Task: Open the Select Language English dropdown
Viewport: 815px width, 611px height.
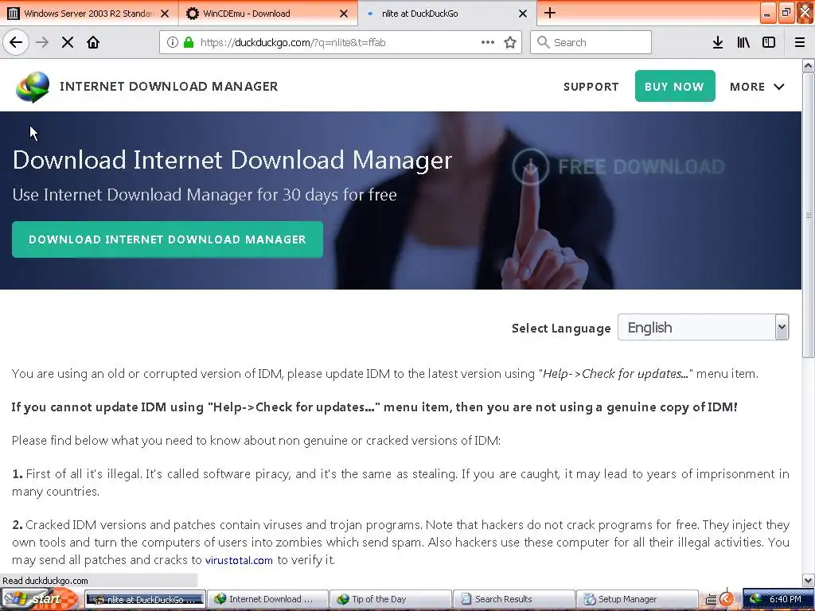Action: tap(704, 327)
